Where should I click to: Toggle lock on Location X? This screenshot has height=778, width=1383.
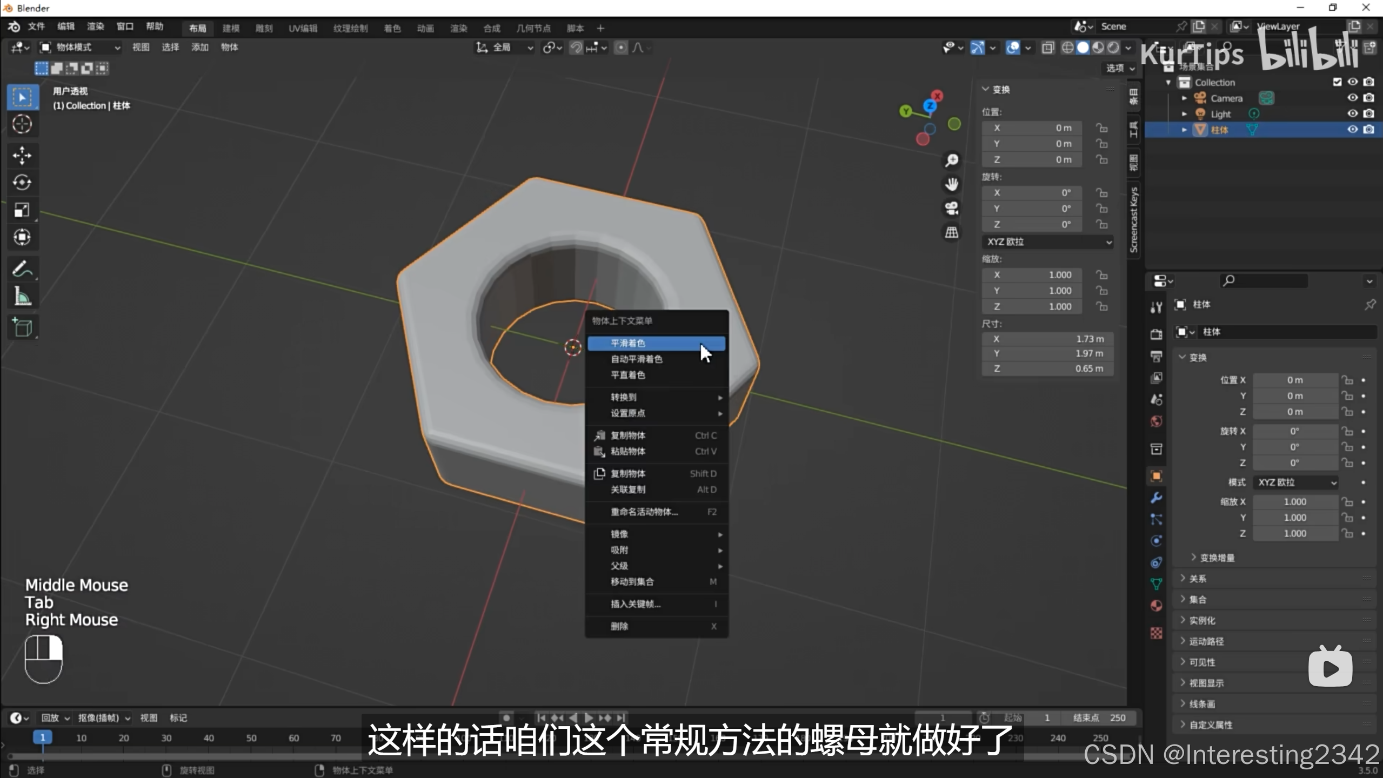pyautogui.click(x=1101, y=128)
